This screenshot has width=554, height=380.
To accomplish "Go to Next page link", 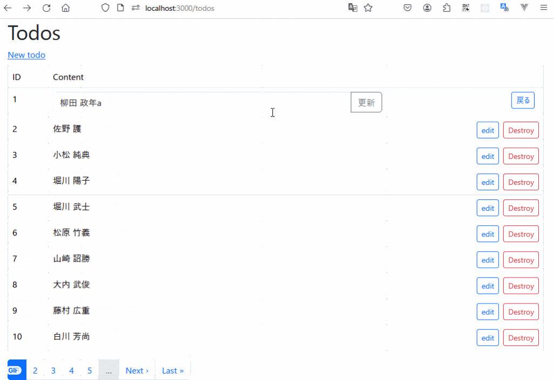I will click(x=136, y=370).
